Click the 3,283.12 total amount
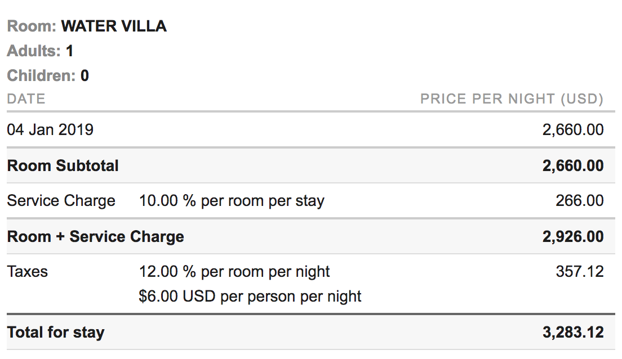This screenshot has width=622, height=359. coord(573,332)
